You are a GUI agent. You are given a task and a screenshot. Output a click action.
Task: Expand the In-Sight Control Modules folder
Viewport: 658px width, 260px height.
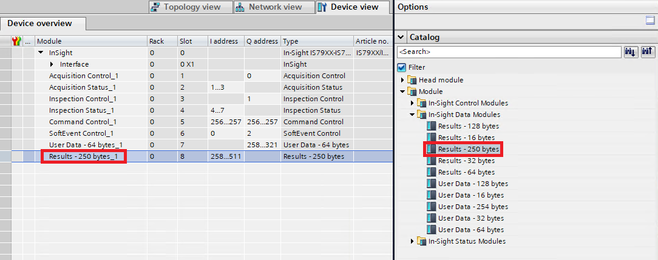pos(412,103)
